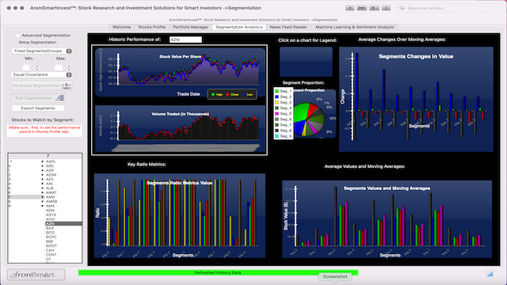Click the Seg_5 legend entry

[x=284, y=114]
